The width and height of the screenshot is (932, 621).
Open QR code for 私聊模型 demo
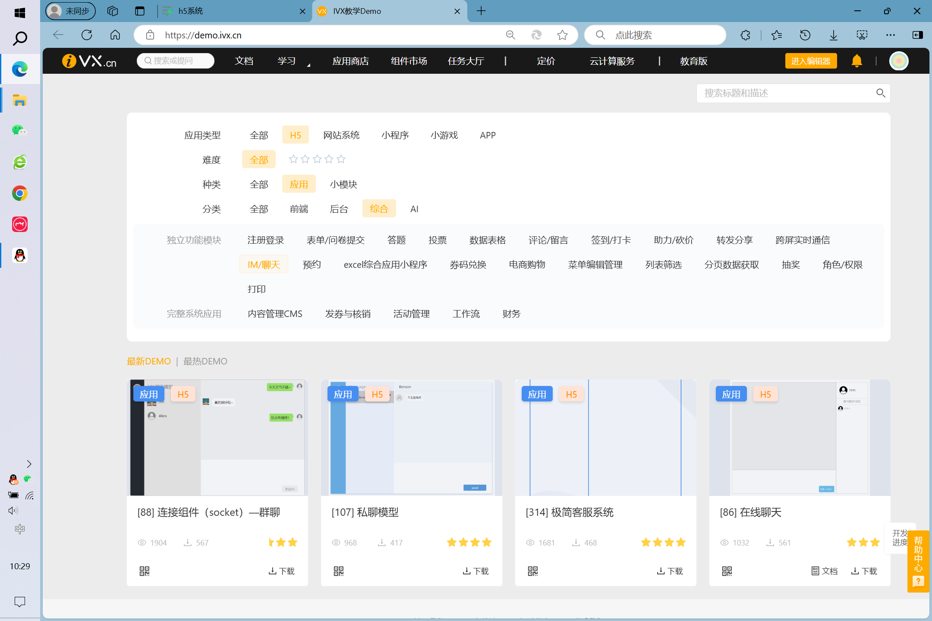pos(339,571)
